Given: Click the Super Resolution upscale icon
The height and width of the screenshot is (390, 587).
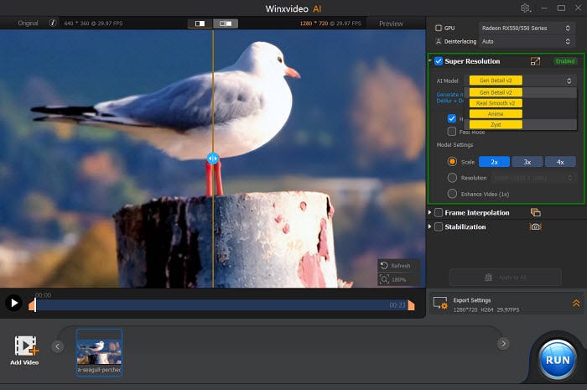Looking at the screenshot, I should pyautogui.click(x=535, y=61).
